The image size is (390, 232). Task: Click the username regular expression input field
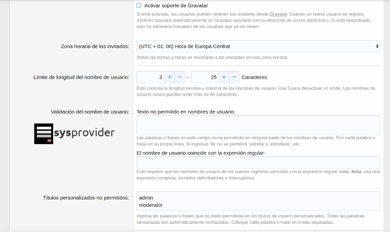pyautogui.click(x=258, y=162)
